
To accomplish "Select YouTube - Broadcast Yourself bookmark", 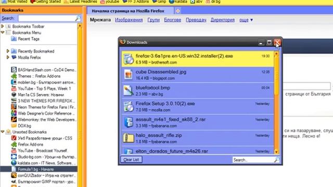I will click(x=40, y=151).
